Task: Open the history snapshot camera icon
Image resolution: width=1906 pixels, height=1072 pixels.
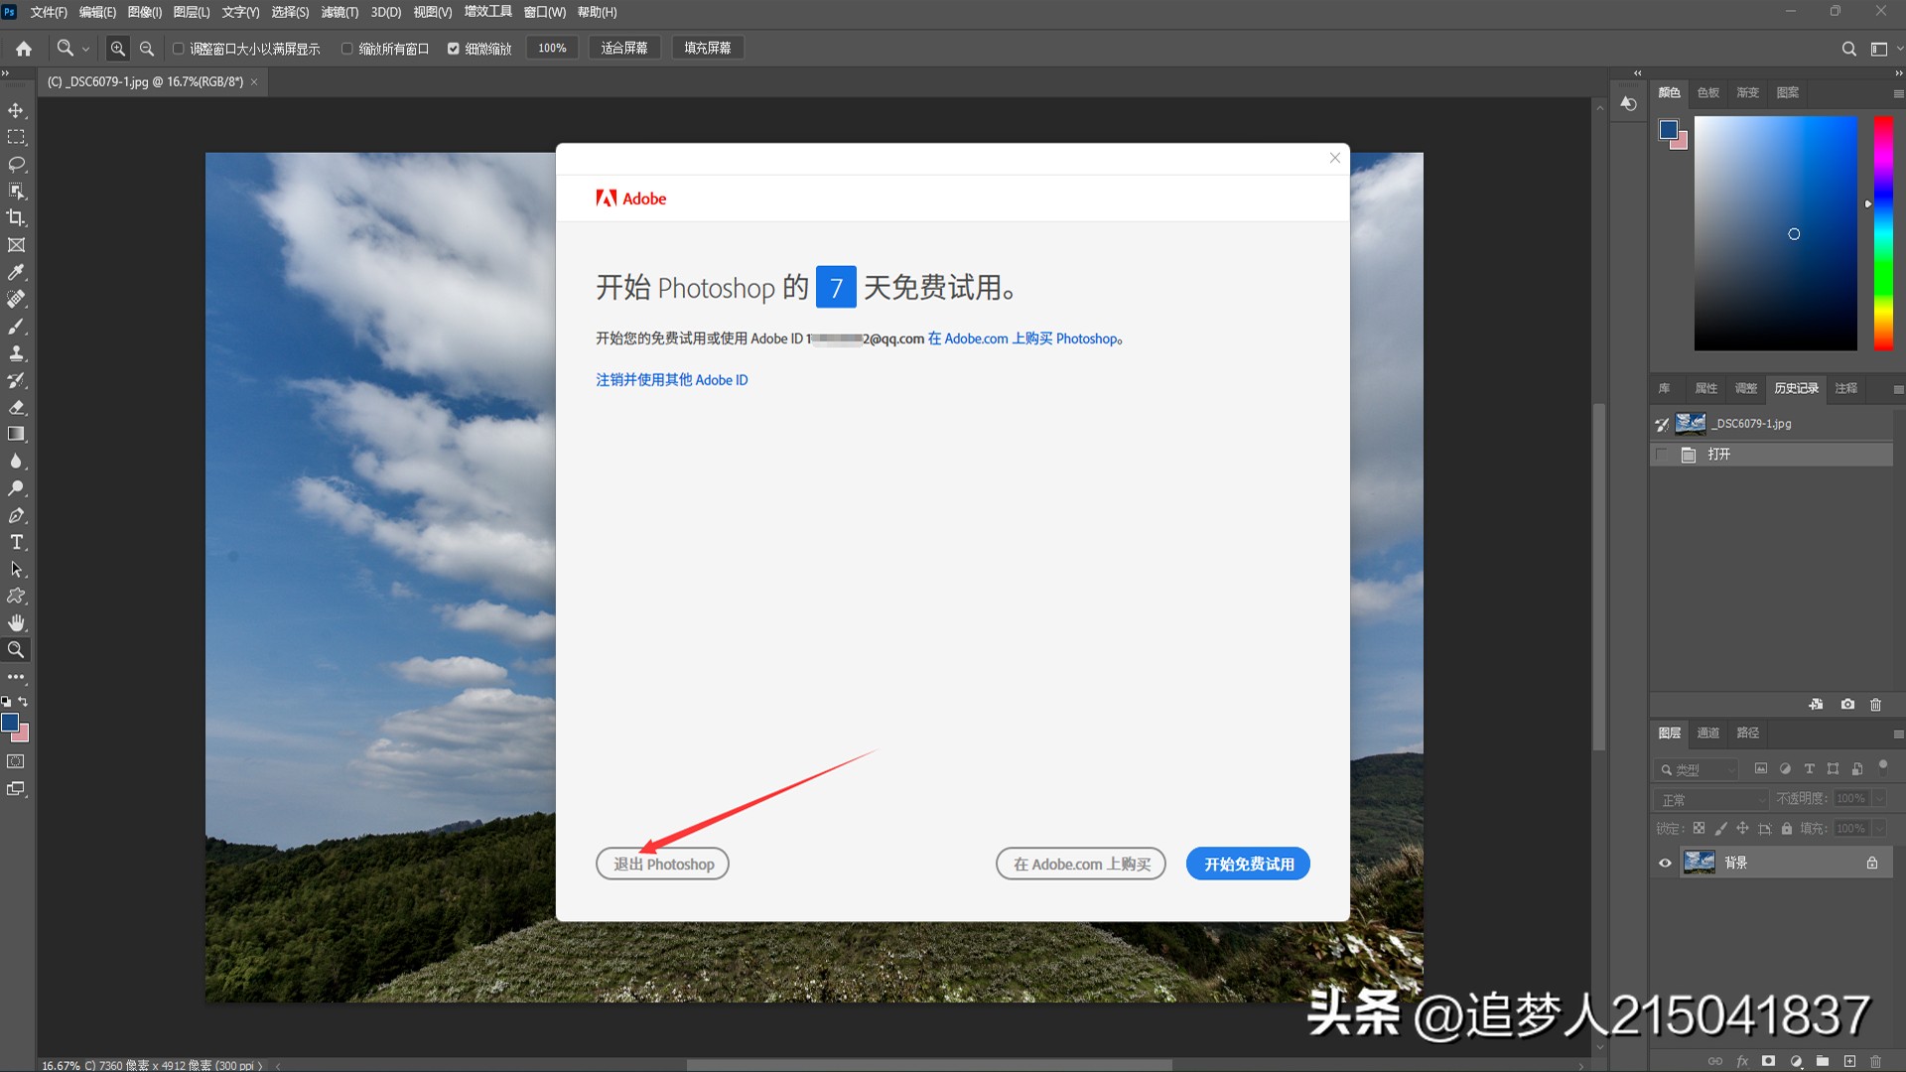Action: 1847,705
